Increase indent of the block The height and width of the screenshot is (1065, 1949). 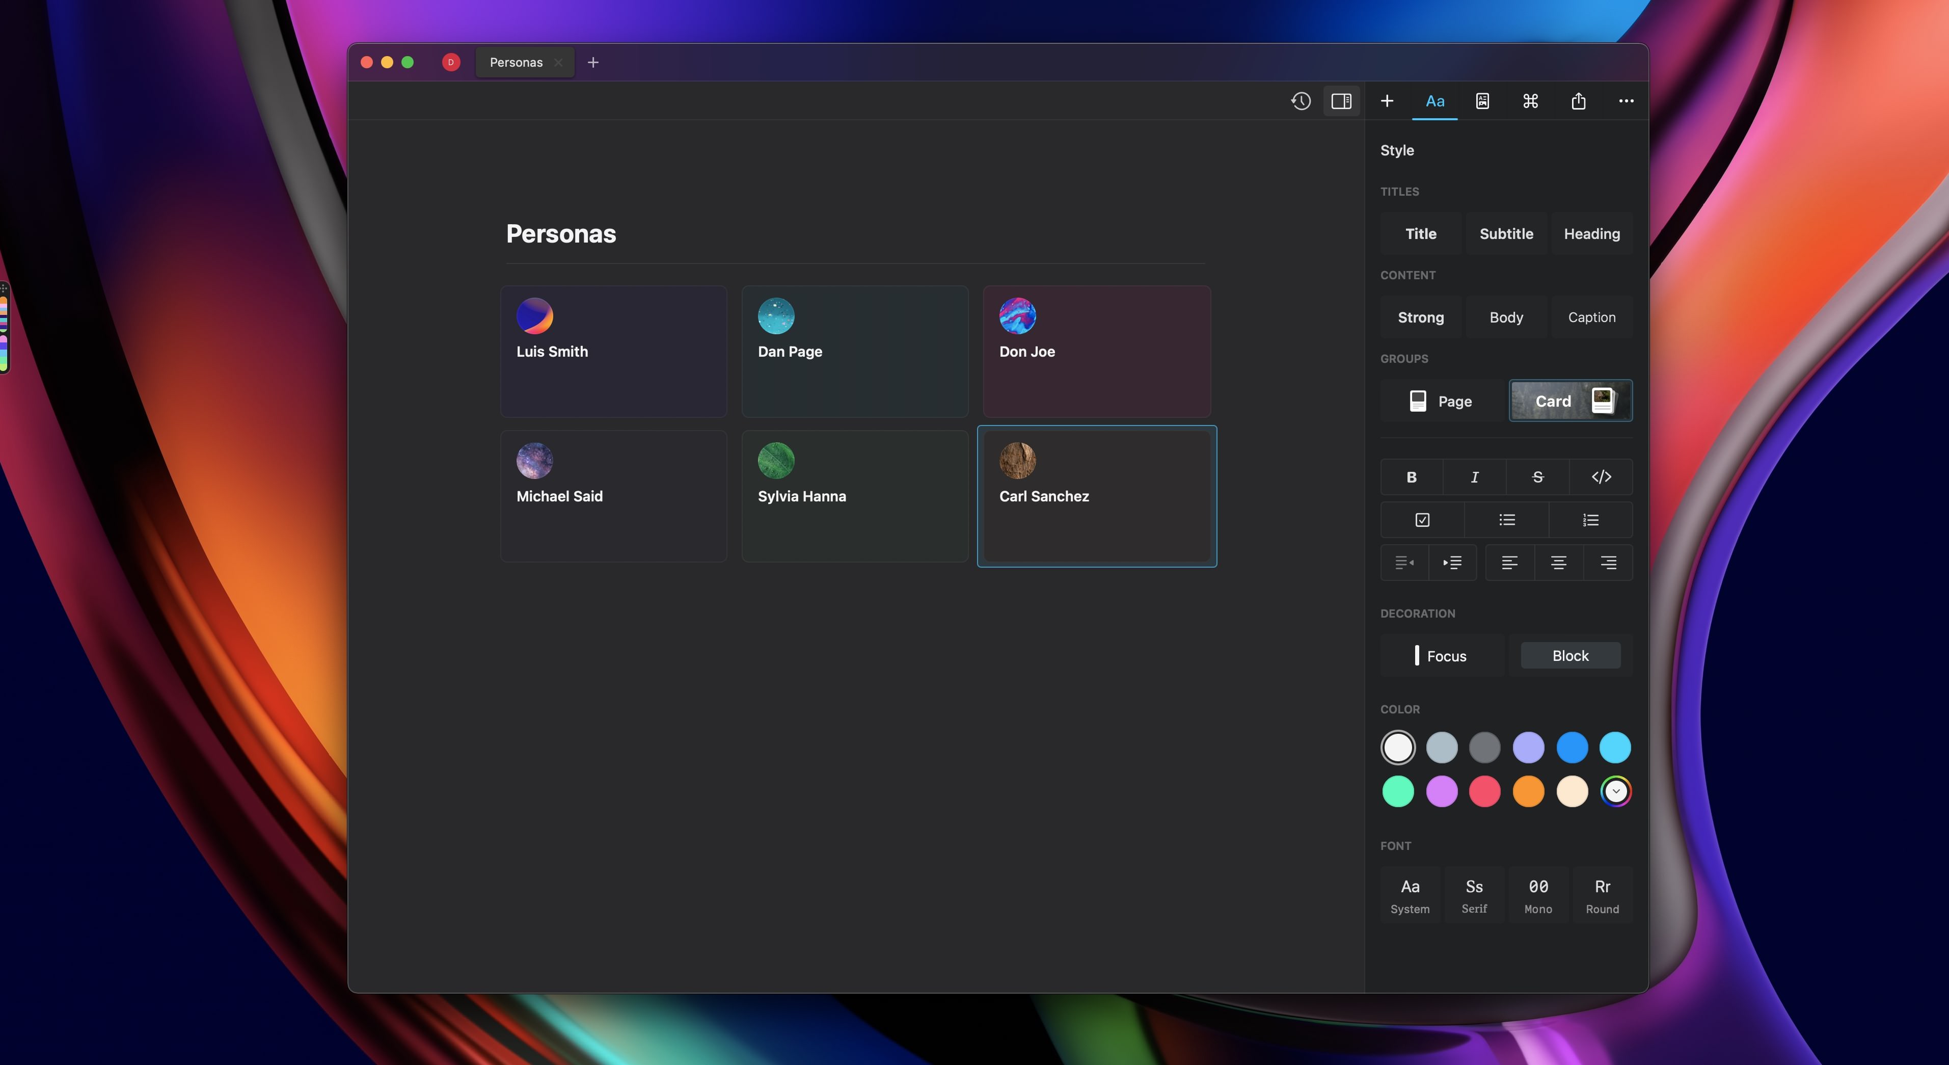tap(1452, 563)
